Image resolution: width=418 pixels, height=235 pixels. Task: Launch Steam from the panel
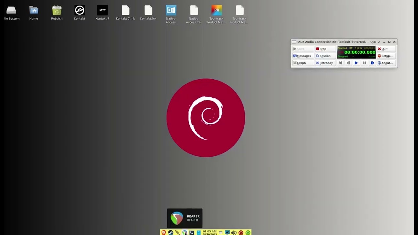point(170,233)
